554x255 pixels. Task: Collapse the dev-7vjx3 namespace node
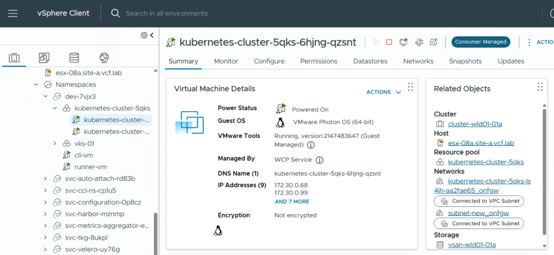[x=45, y=96]
